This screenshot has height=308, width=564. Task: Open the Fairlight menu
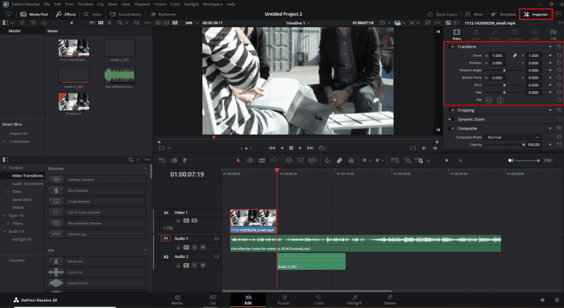(191, 4)
